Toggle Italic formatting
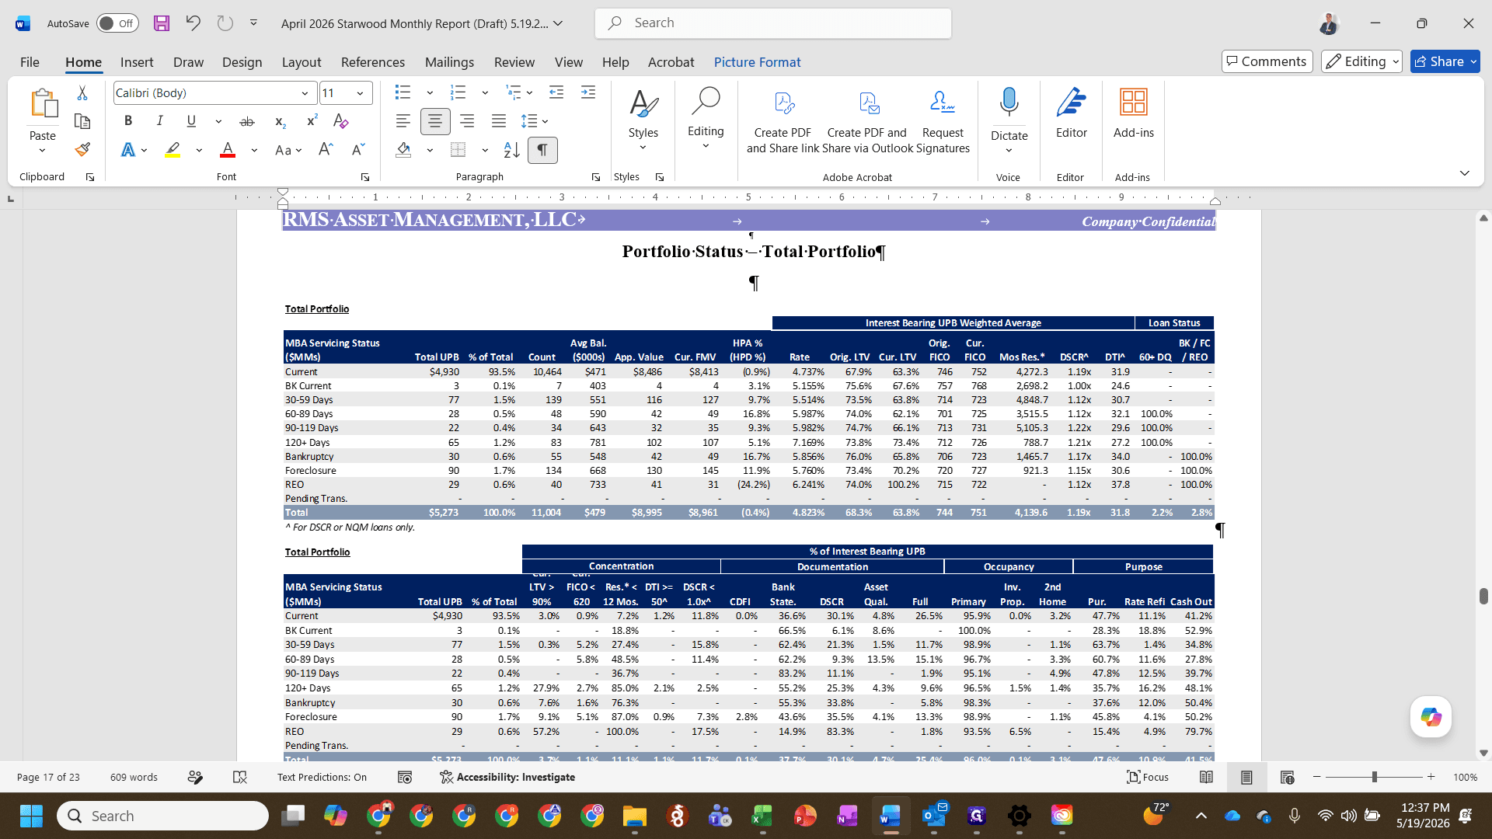 tap(159, 121)
